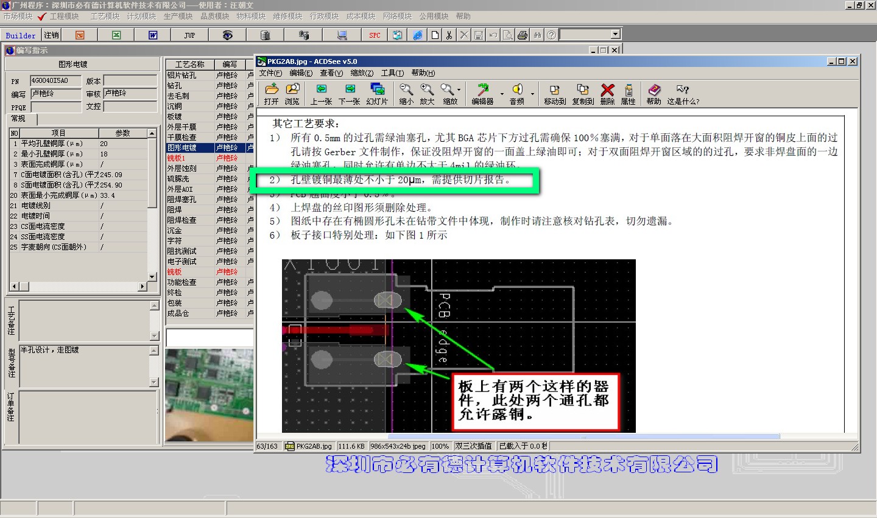This screenshot has height=518, width=877.
Task: Open the 品质模块 menu
Action: (x=214, y=16)
